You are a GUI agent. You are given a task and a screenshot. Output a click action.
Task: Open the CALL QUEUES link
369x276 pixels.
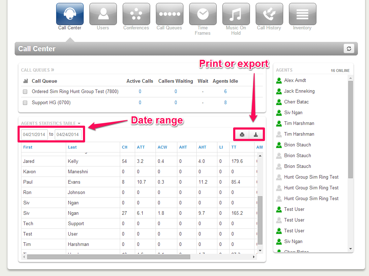point(38,70)
